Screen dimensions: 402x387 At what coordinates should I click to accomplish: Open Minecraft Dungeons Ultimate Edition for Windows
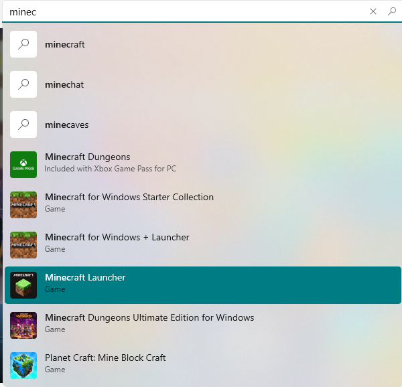(x=203, y=325)
